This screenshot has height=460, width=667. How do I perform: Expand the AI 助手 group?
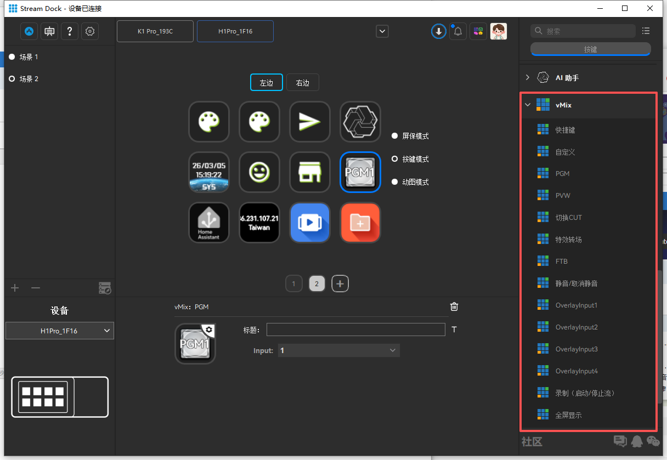coord(528,78)
